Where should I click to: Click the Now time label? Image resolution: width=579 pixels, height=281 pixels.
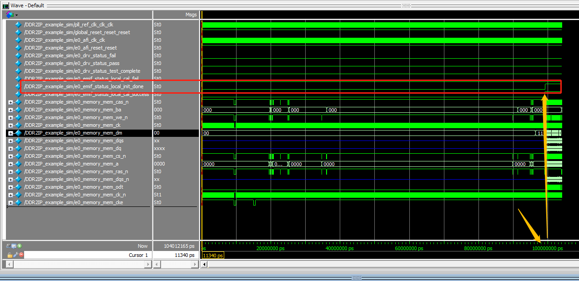tap(142, 246)
